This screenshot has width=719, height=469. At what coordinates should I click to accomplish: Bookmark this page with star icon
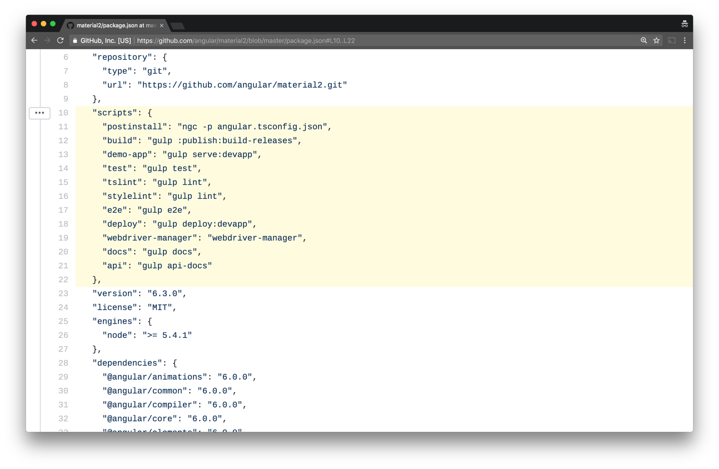click(656, 40)
